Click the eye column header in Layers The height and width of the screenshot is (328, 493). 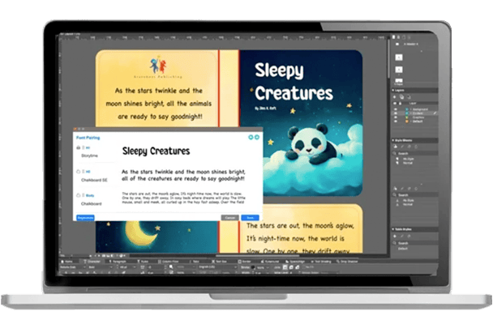(x=396, y=103)
